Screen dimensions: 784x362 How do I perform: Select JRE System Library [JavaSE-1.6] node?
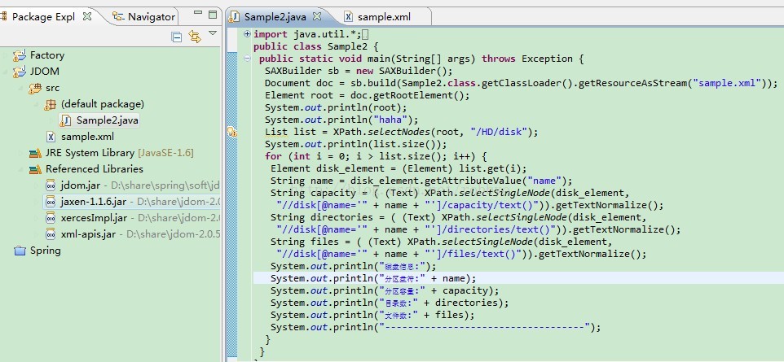120,153
